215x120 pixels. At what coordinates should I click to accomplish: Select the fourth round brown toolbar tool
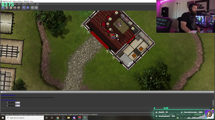point(15,8)
